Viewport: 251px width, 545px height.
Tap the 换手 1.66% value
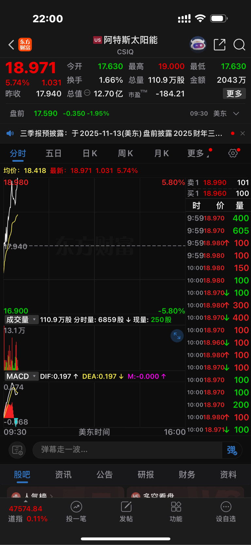111,80
